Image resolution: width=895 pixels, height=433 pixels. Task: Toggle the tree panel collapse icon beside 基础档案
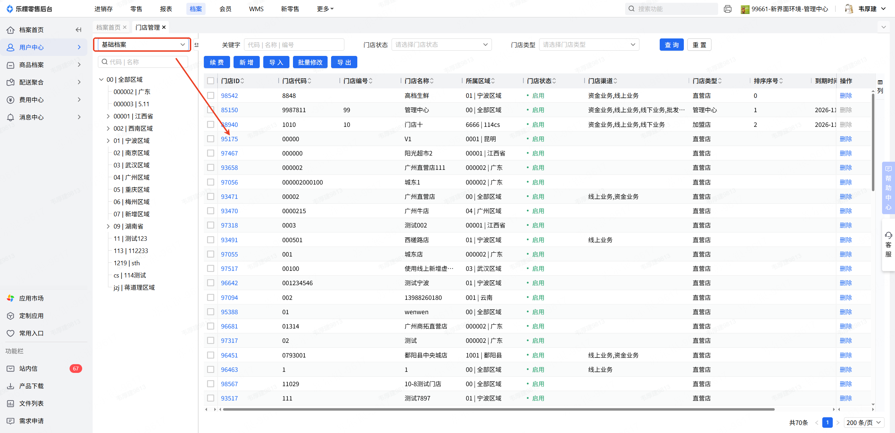coord(196,45)
